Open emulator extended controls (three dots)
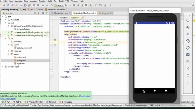195x109 pixels. tap(188, 89)
